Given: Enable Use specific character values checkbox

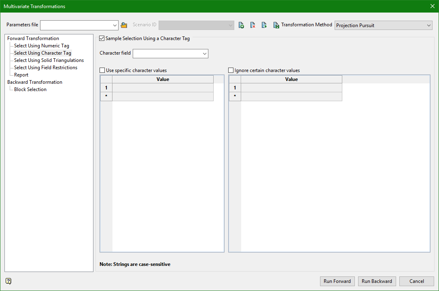Looking at the screenshot, I should pos(102,70).
